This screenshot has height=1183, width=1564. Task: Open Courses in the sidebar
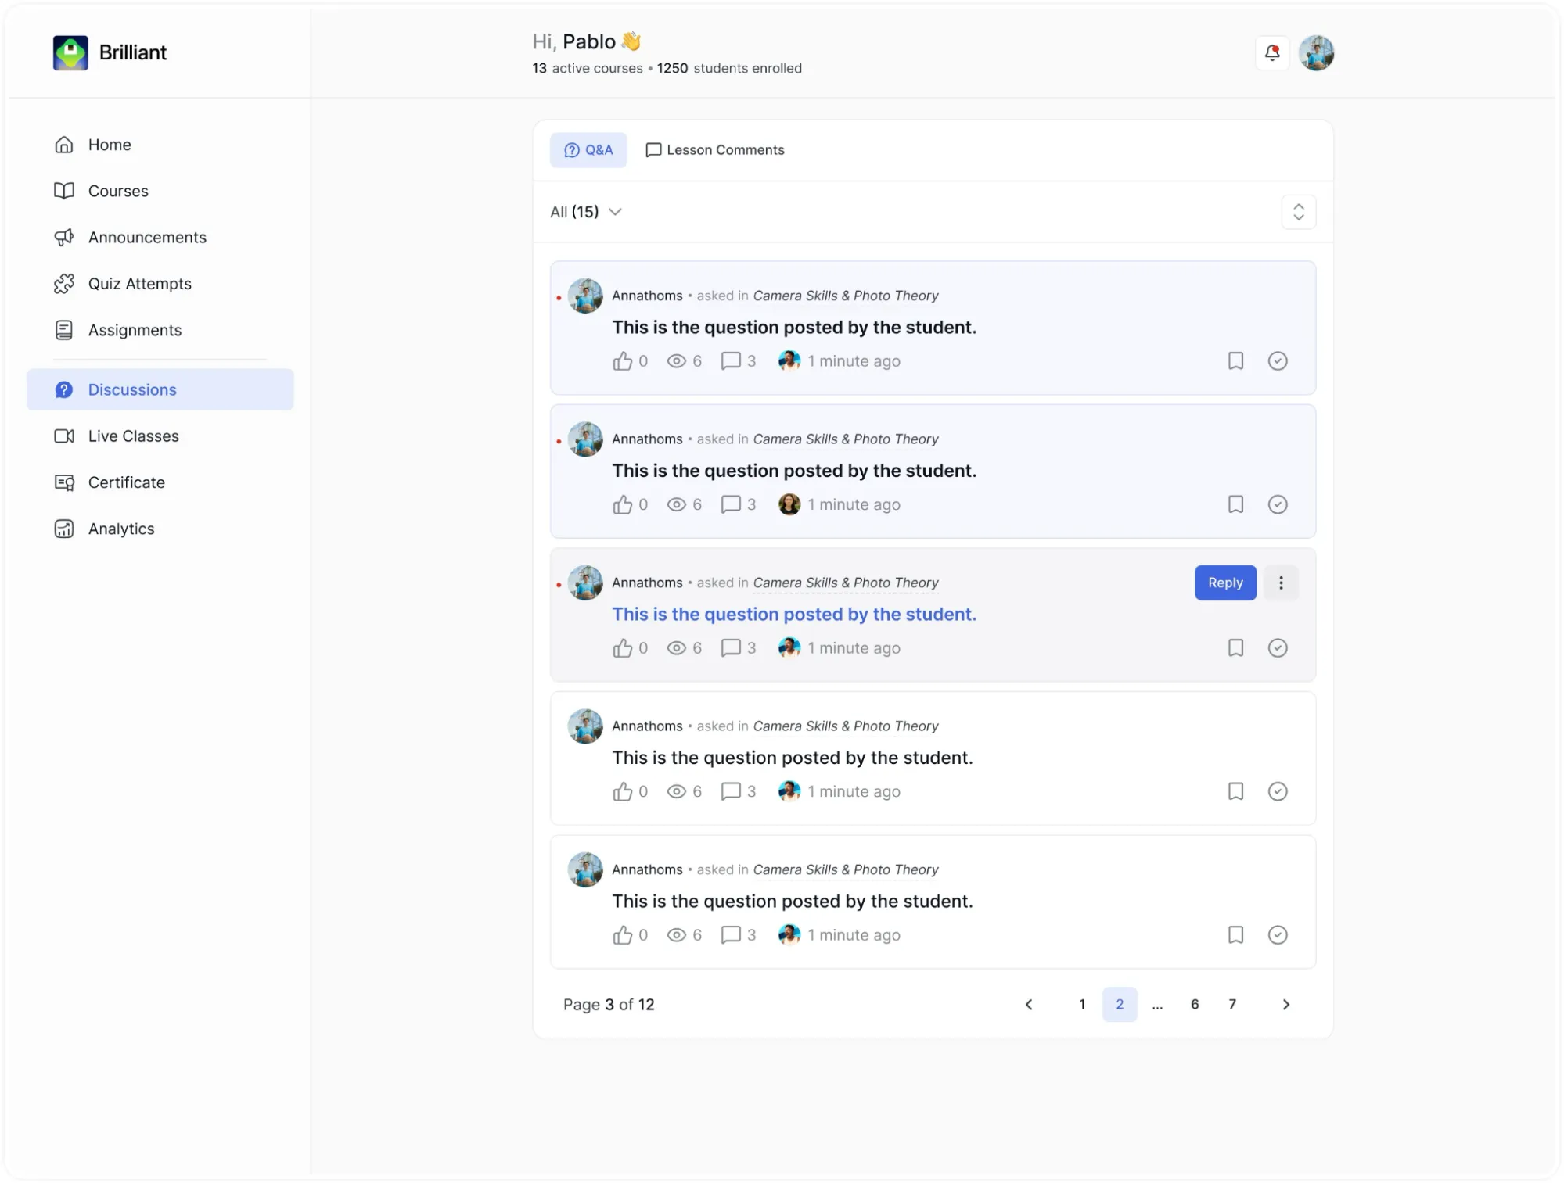[160, 191]
